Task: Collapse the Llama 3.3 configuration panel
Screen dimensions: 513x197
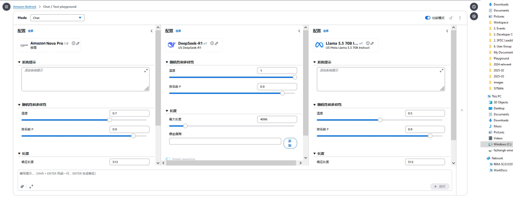Action: pos(447,31)
